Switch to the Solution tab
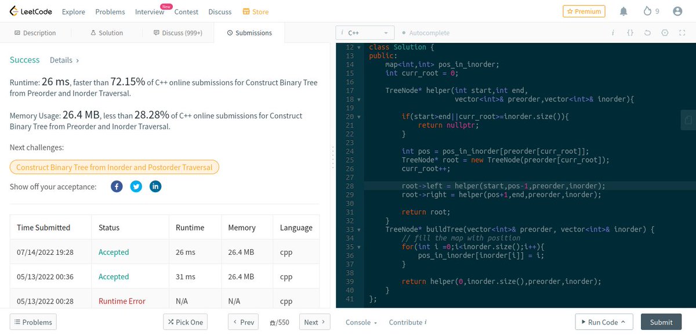The image size is (696, 335). tap(106, 33)
